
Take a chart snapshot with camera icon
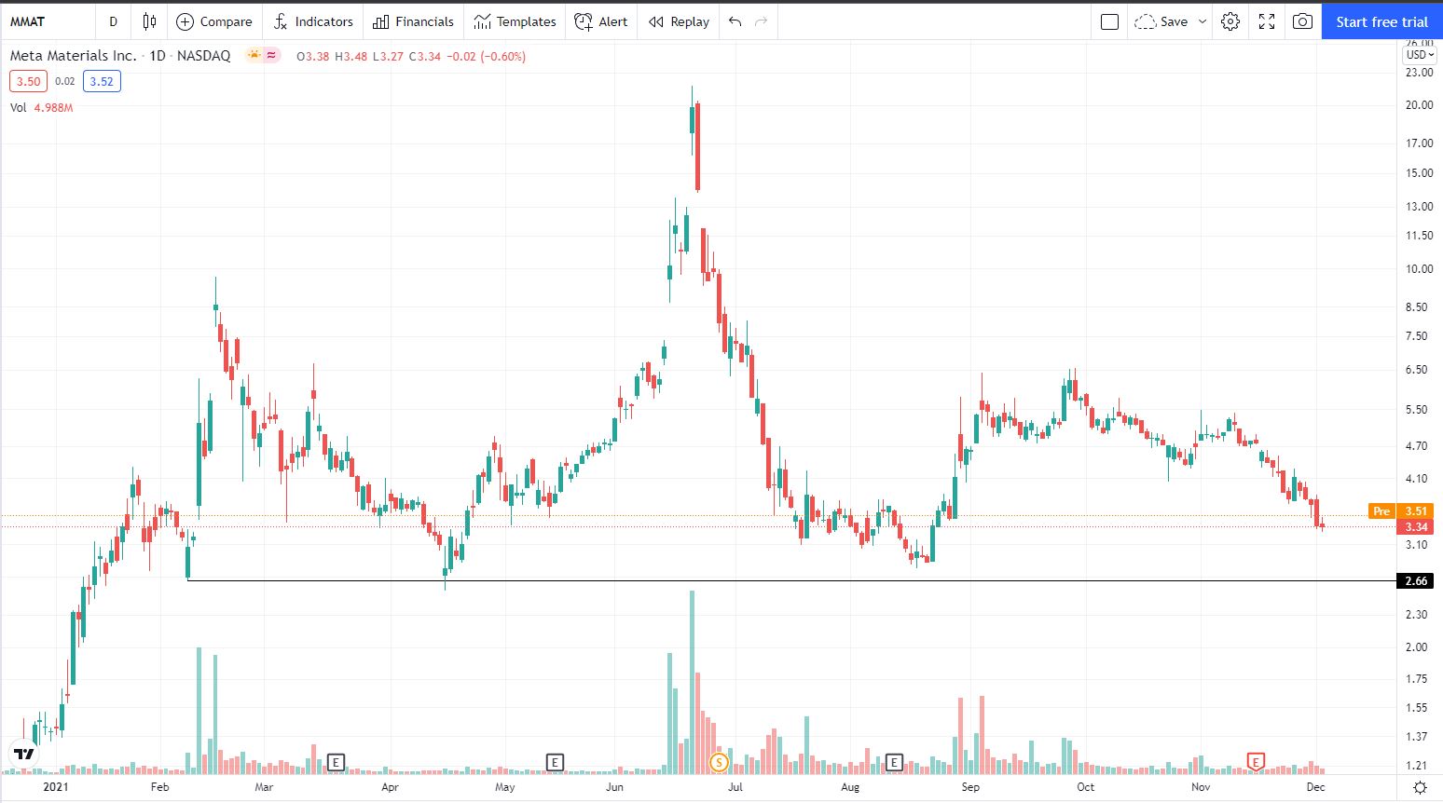(x=1302, y=21)
